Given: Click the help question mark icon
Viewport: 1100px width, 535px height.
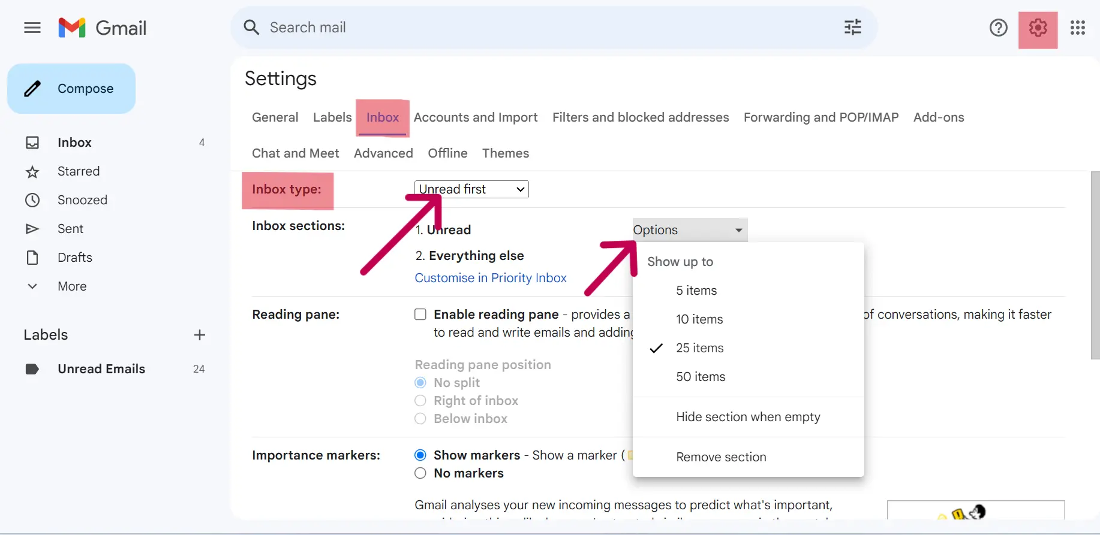Looking at the screenshot, I should point(998,28).
